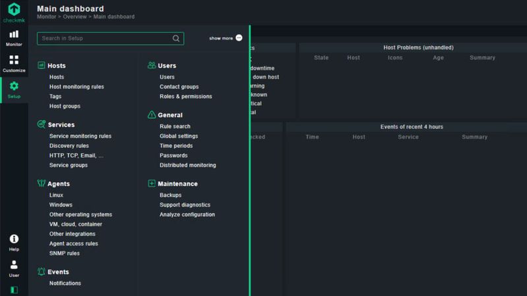Click the Checkmk logo icon
The image size is (527, 296).
pos(14,9)
